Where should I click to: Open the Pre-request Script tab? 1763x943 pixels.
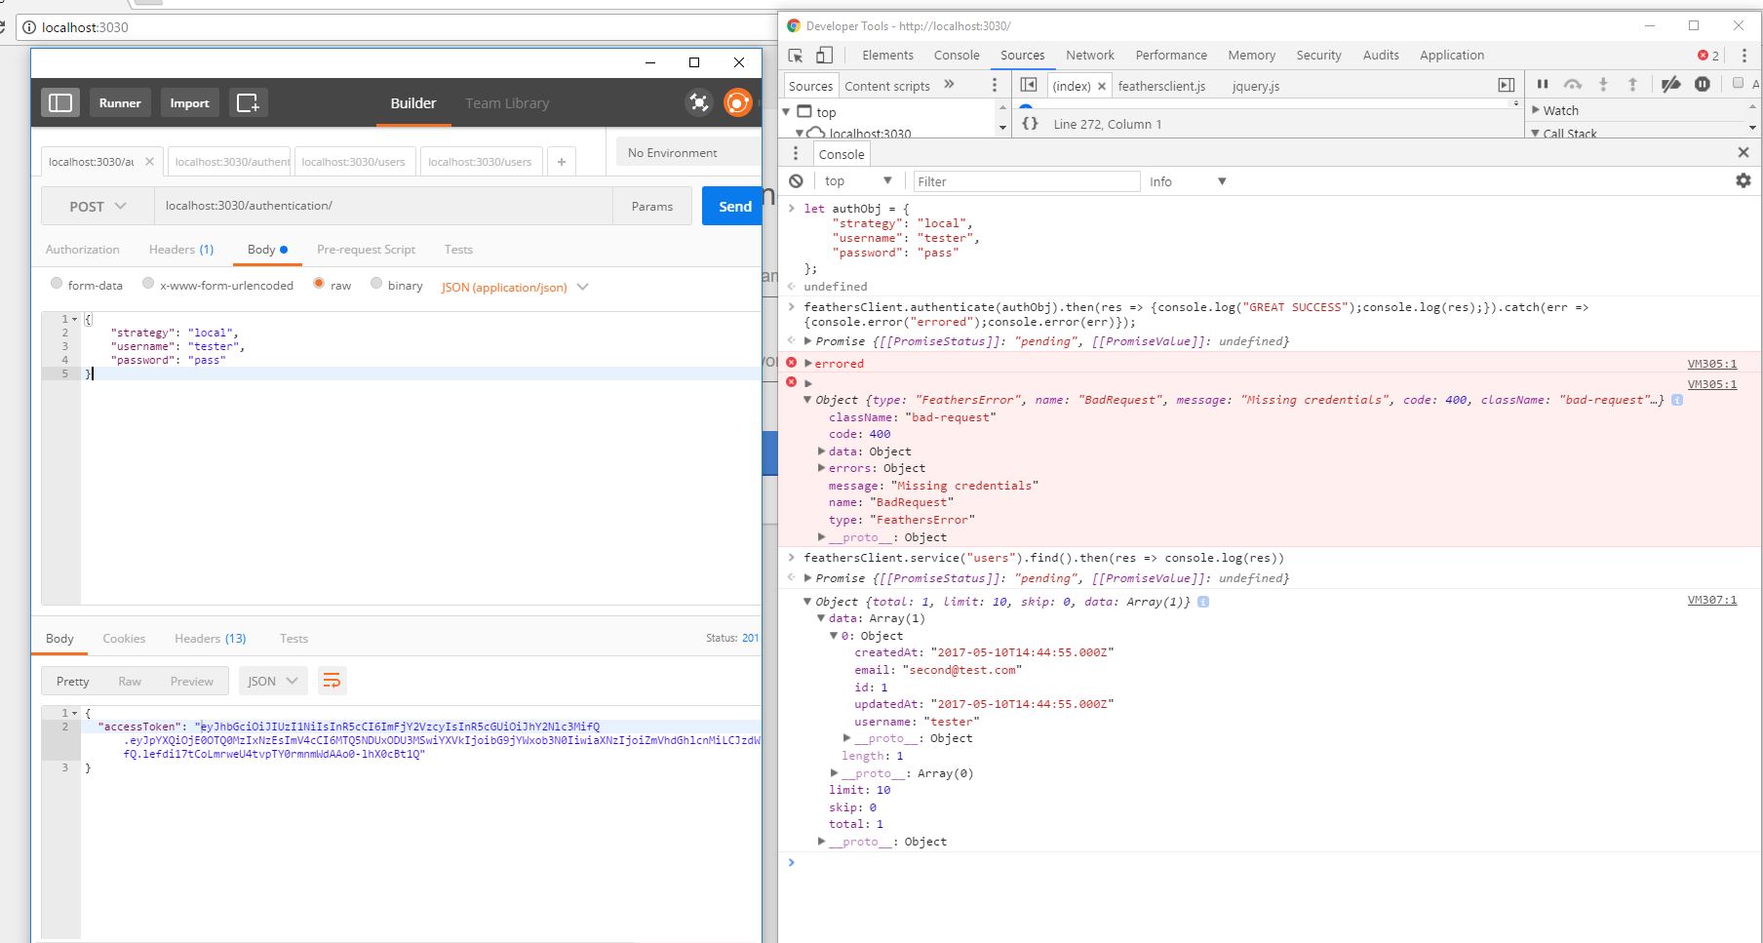[x=366, y=250]
